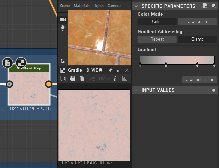Open the Gradient Editor
The height and width of the screenshot is (168, 219).
pyautogui.click(x=199, y=79)
